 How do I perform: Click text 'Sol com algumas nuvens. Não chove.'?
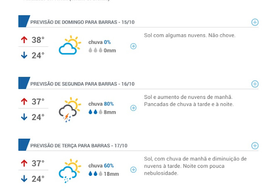190,35
